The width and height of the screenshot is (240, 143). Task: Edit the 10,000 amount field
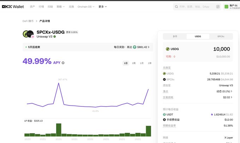pyautogui.click(x=222, y=49)
